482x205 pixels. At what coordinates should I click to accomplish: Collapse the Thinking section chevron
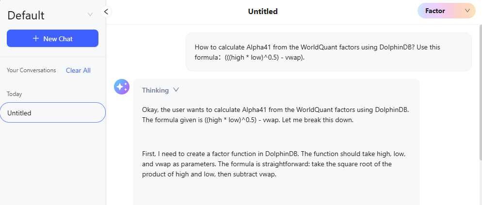(x=176, y=90)
